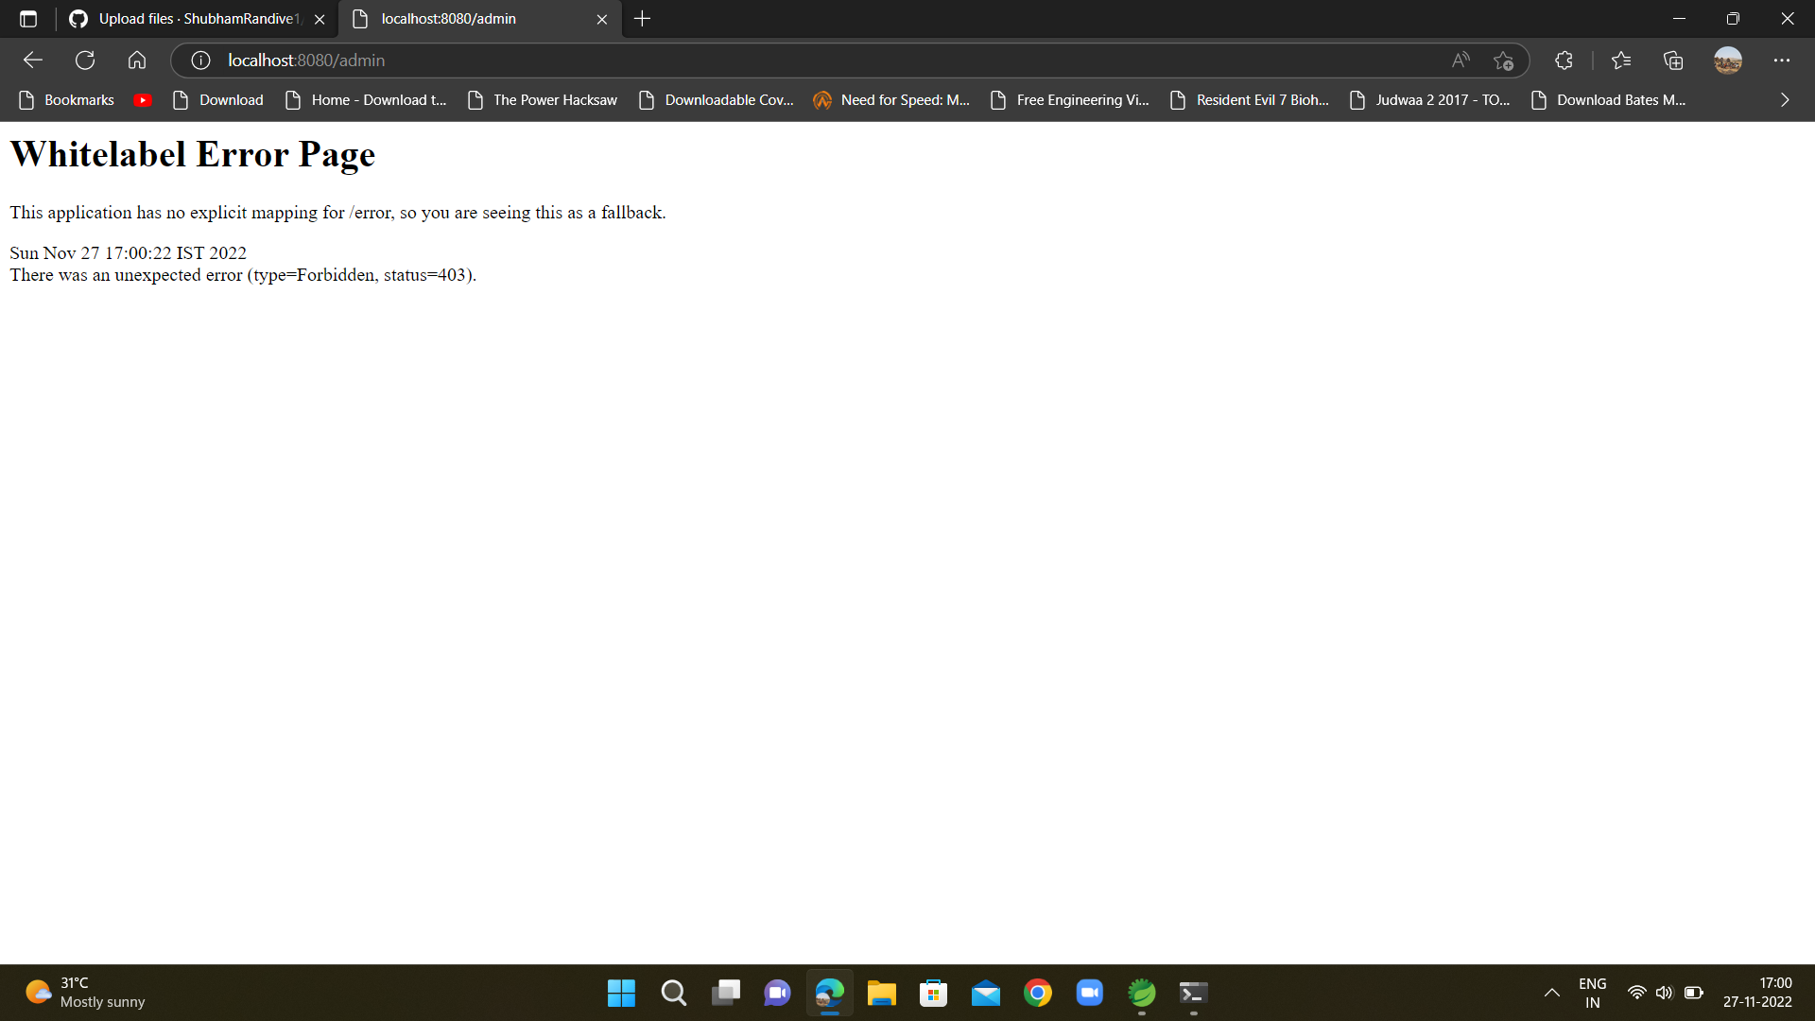Show more bookmarks with the chevron
The height and width of the screenshot is (1021, 1815).
(x=1785, y=99)
